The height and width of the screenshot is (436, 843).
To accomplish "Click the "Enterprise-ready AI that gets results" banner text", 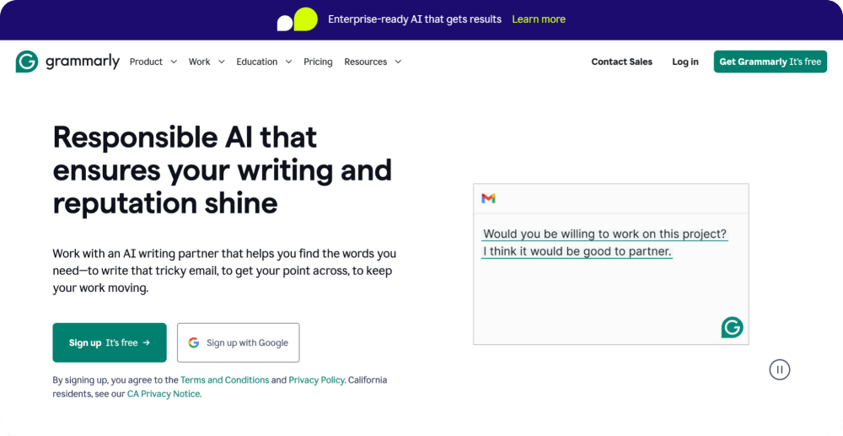I will 415,19.
